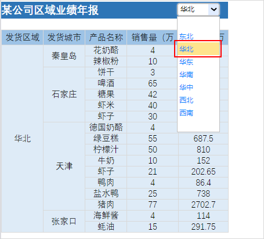Click the 天津 city cell
Viewport: 264px width, 239px height.
(64, 166)
